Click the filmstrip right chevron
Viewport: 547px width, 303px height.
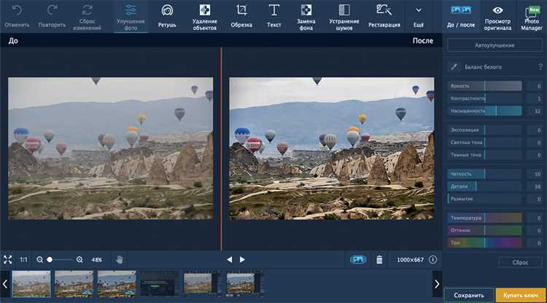(x=437, y=284)
